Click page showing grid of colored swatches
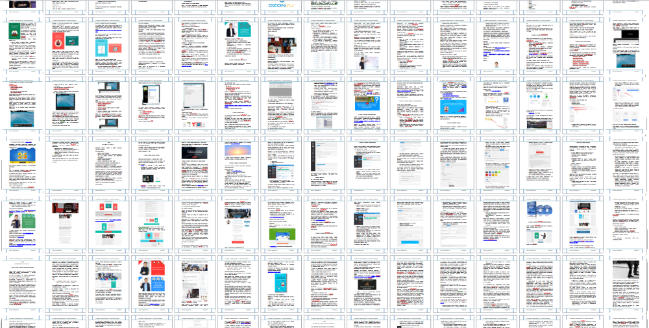Image resolution: width=649 pixels, height=328 pixels. click(495, 164)
